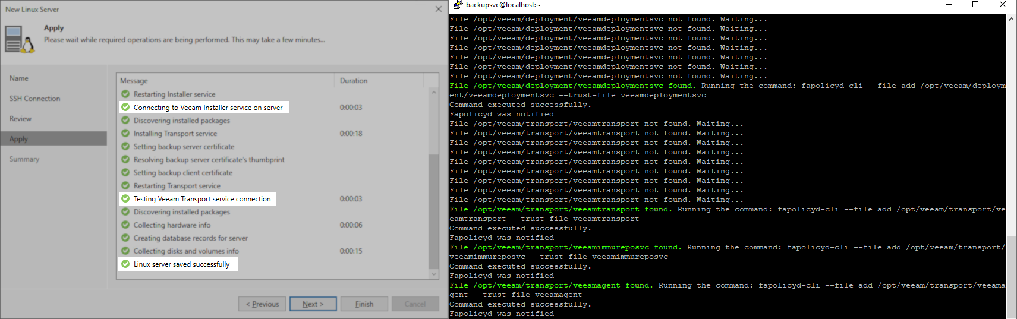Click green check icon beside Connecting to Veeam Installer service
Screen dimensions: 1017x319
coord(125,107)
